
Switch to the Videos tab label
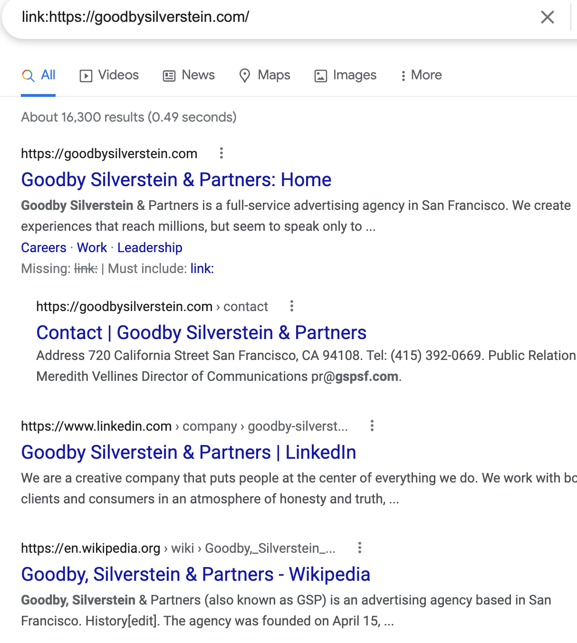tap(118, 75)
